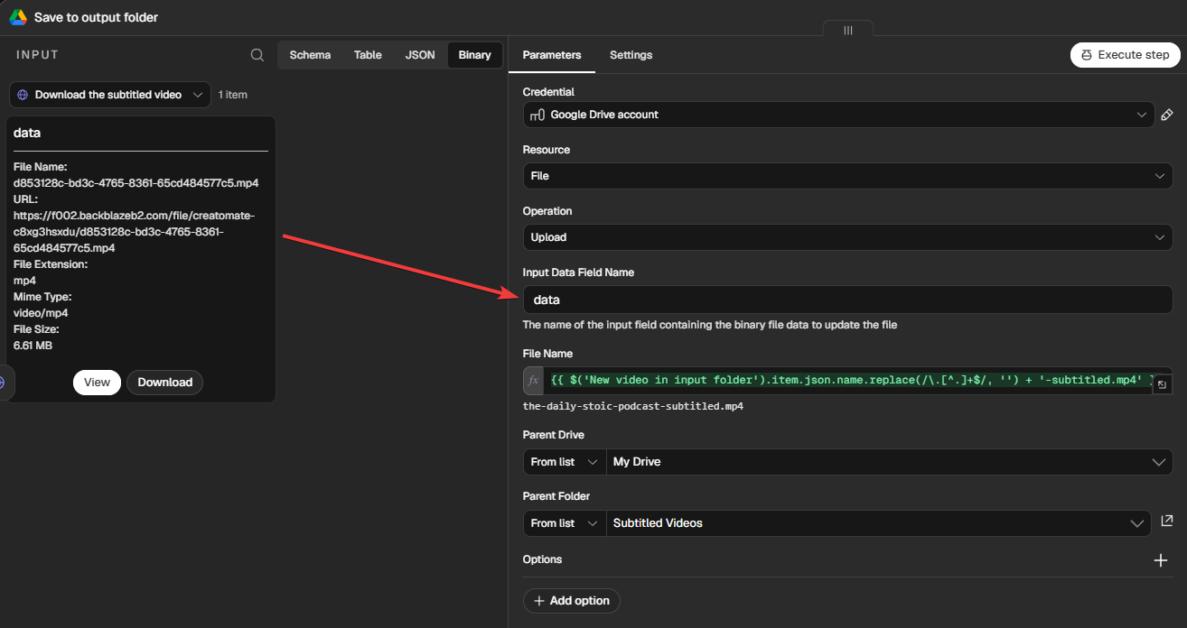Open Parent Folder From list mode dropdown
This screenshot has width=1187, height=628.
[x=565, y=523]
